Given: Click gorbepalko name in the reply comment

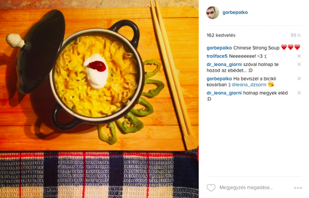Looking at the screenshot, I should pos(219,79).
